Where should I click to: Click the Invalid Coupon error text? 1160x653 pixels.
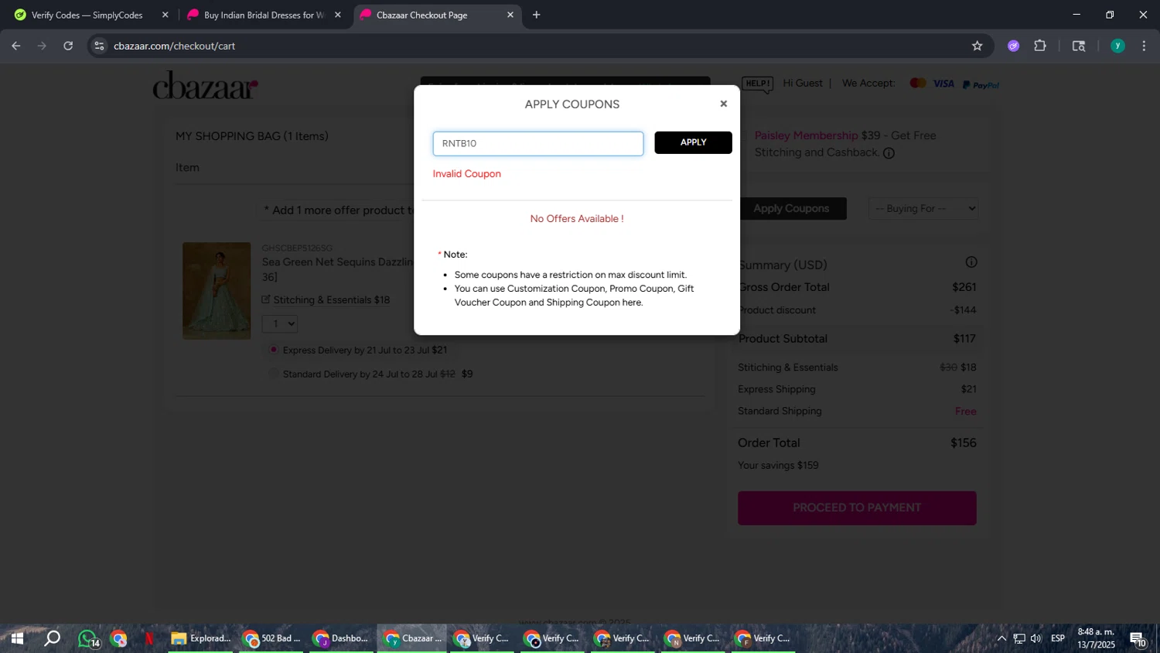click(x=467, y=174)
